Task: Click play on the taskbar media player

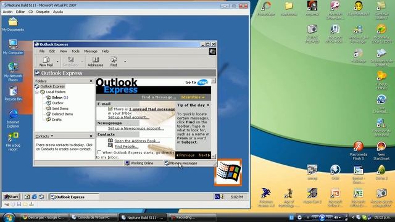Action: click(x=322, y=217)
